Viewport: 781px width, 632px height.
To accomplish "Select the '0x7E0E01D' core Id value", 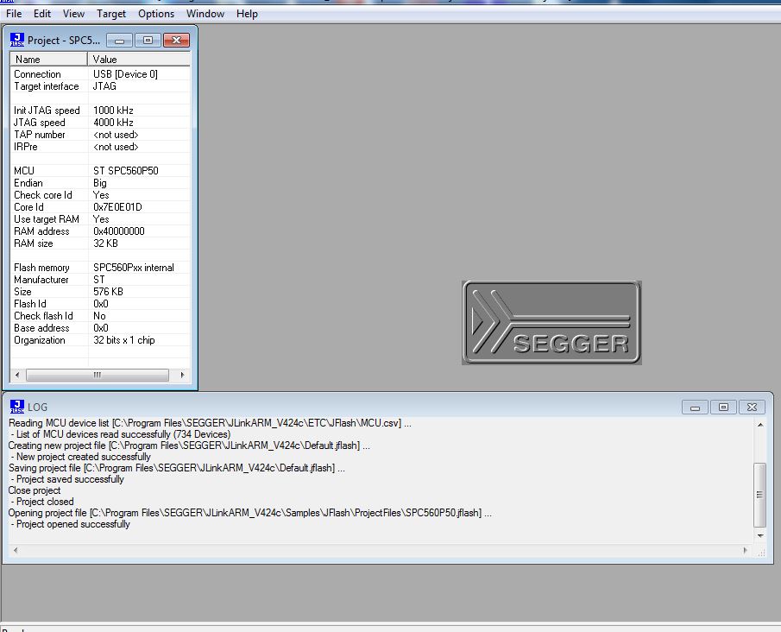I will pos(117,207).
